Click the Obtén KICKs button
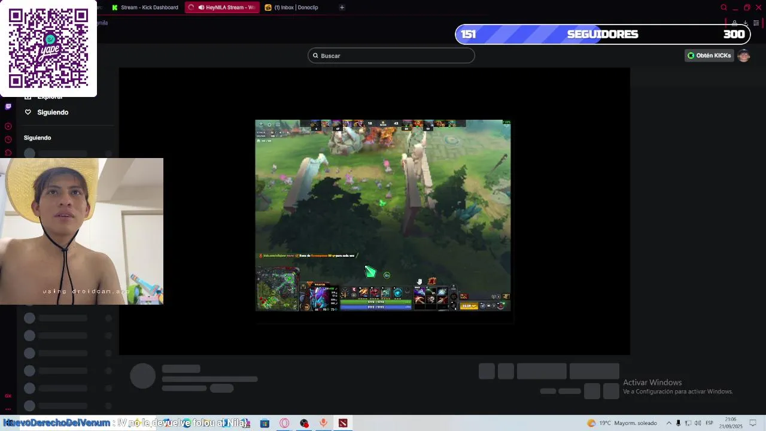This screenshot has width=766, height=431. pos(709,56)
